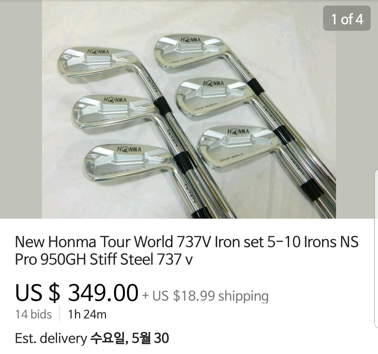This screenshot has height=354, width=378.
Task: Open the "14 bids" bid history
Action: click(34, 314)
